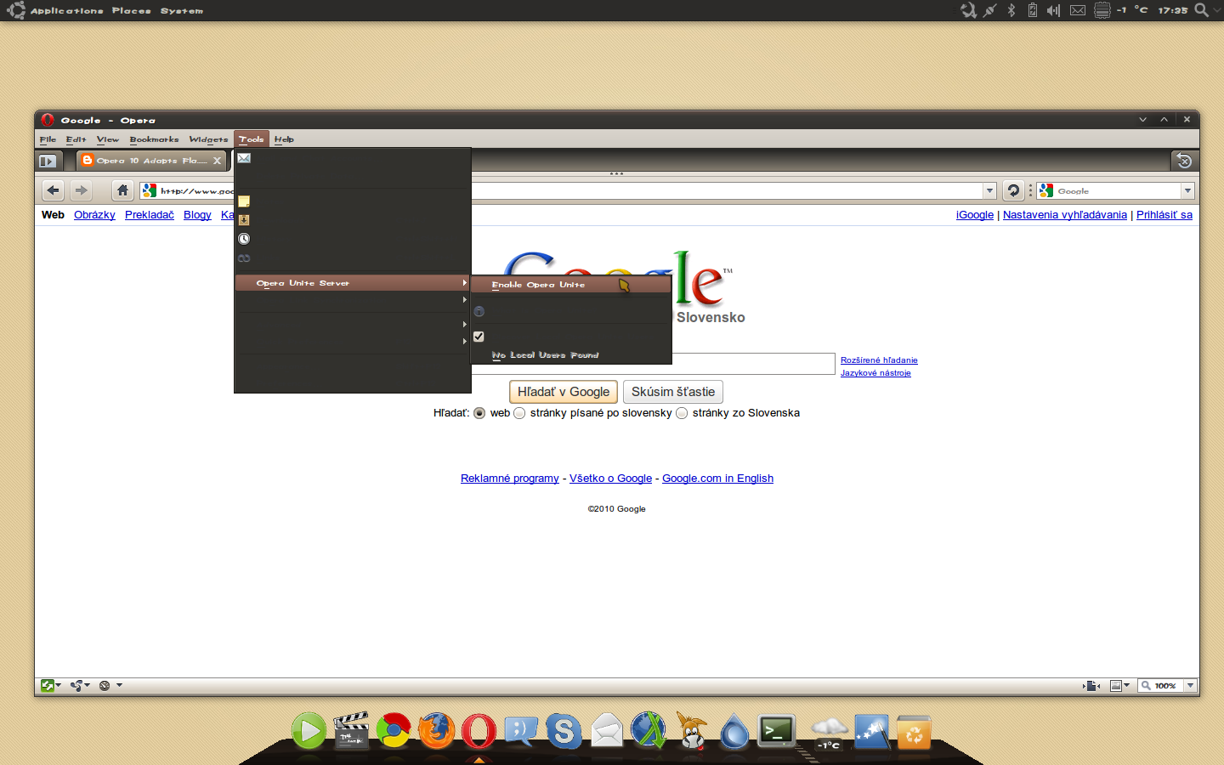
Task: Click the show images icon in status bar
Action: click(x=1116, y=686)
